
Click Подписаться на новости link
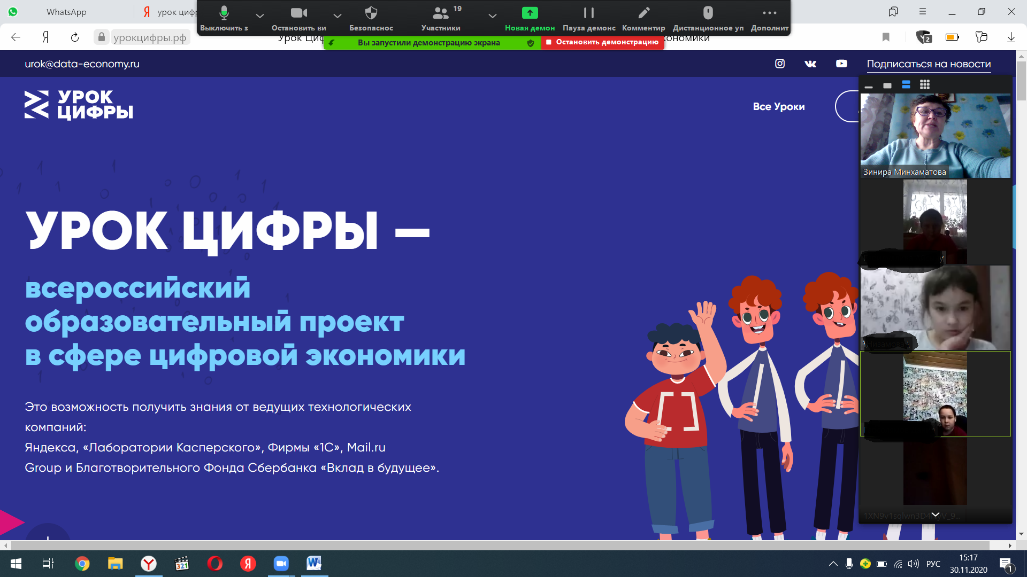tap(929, 64)
